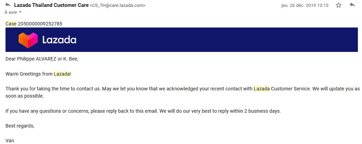
Task: Click highlighted "Lazada" before Customer Service
Action: tap(262, 89)
